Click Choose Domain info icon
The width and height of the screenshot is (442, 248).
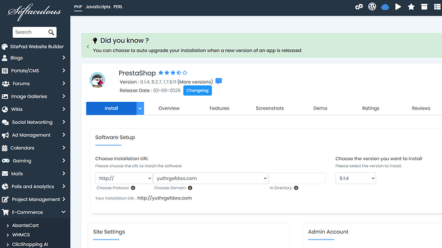190,188
